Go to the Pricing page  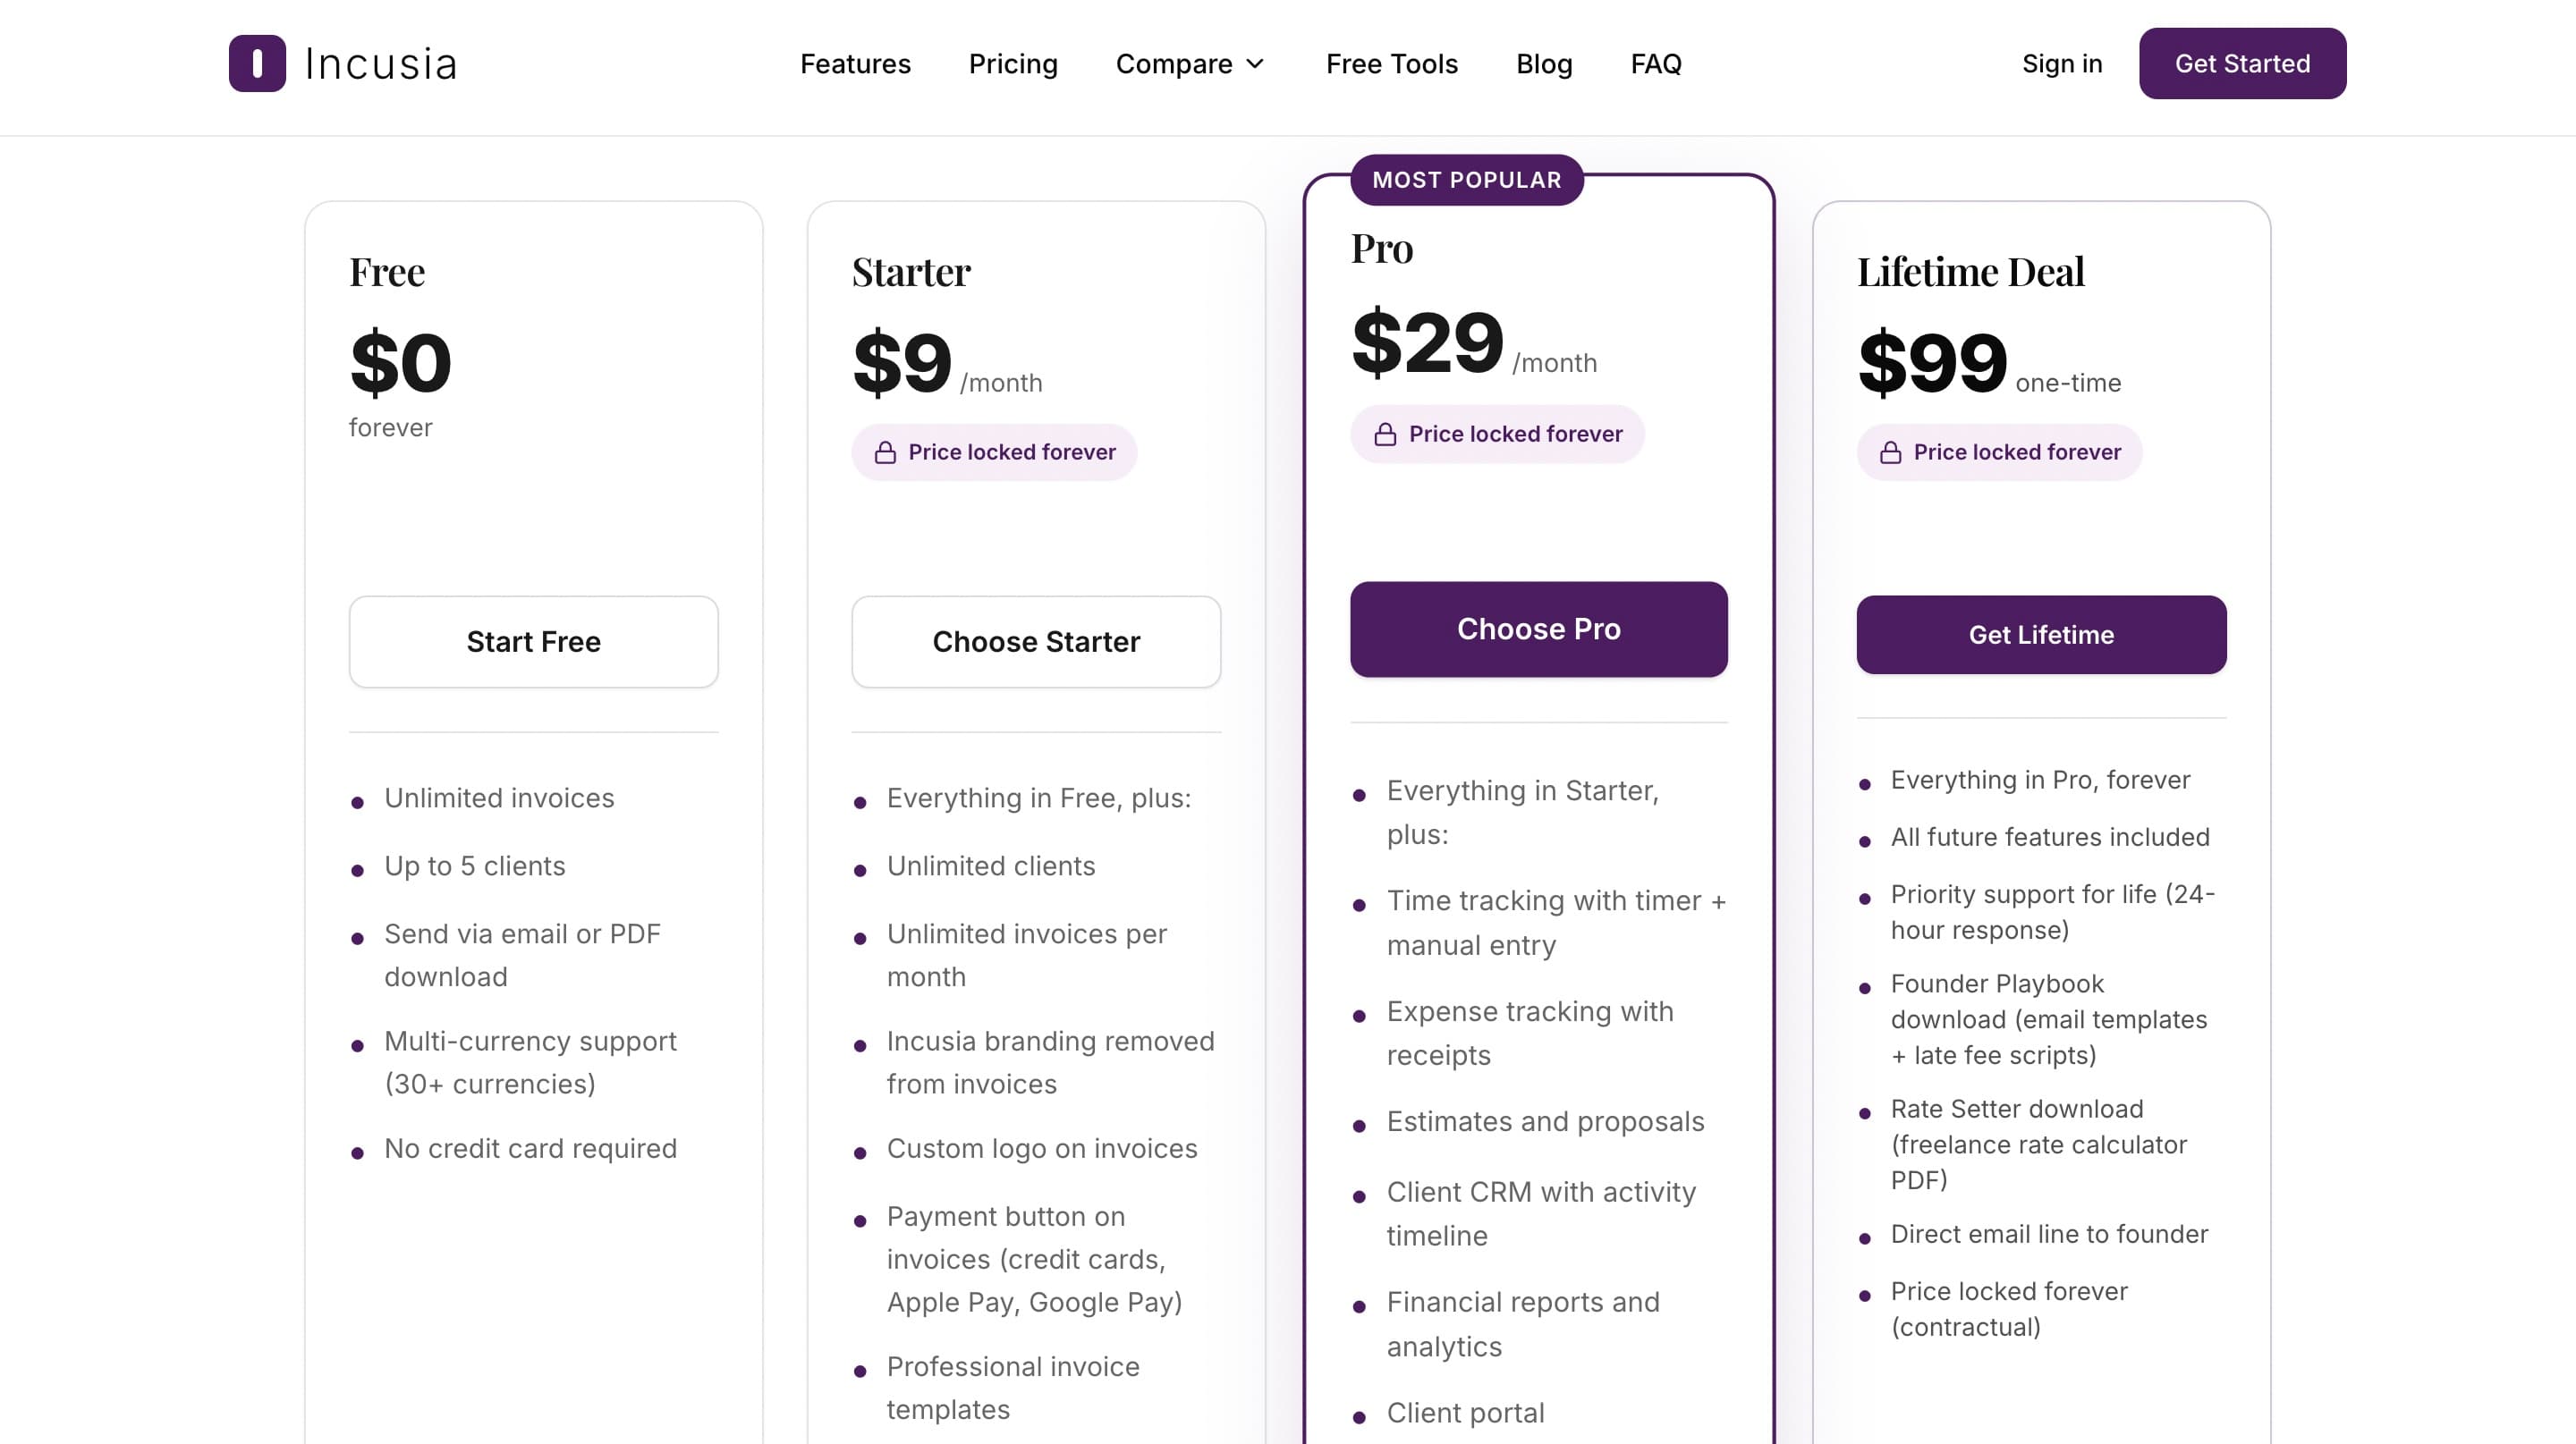click(1013, 64)
